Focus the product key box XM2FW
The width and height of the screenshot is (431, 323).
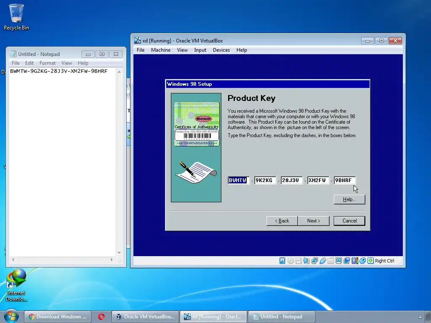[318, 180]
